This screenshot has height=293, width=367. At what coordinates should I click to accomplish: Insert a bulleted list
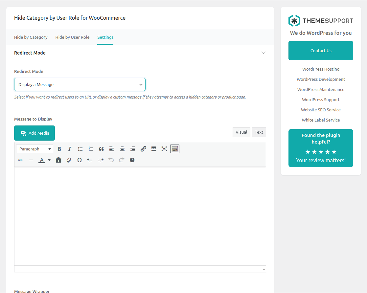tap(80, 149)
